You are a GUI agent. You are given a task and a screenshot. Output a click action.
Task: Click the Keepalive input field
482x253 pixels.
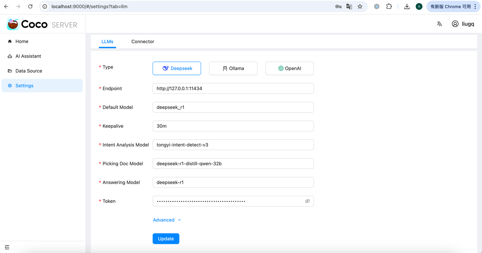[233, 126]
